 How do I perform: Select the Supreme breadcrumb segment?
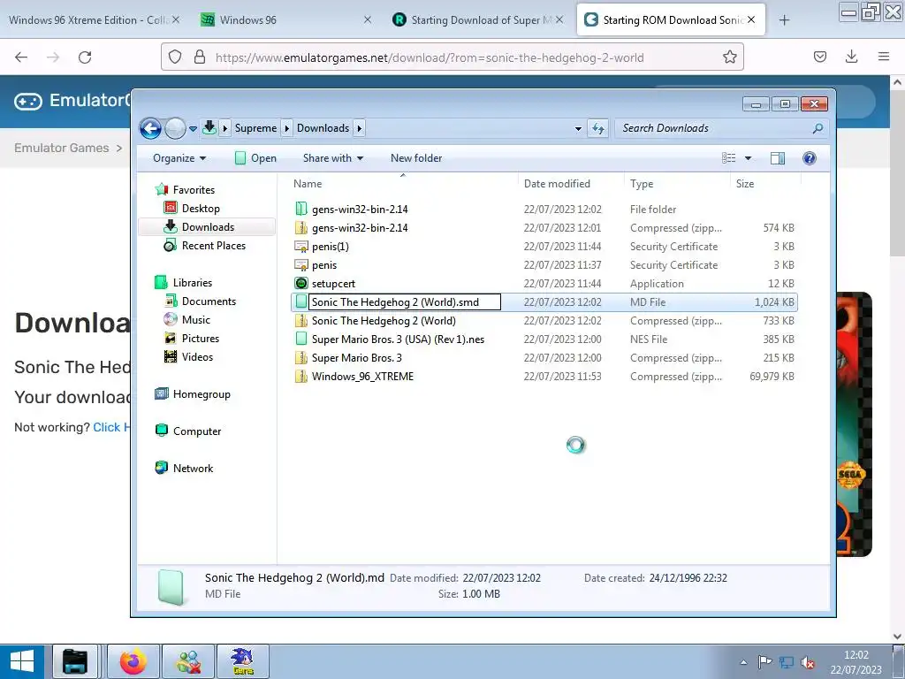[255, 128]
